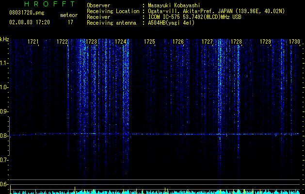Click the 1.0 kHz axis label
305x194 pixels.
click(4, 87)
